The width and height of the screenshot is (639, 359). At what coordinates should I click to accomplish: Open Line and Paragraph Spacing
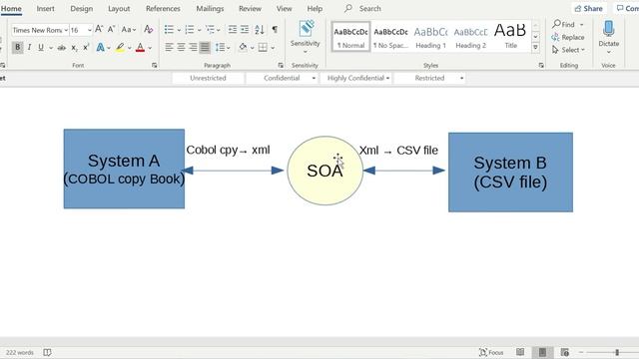[223, 48]
